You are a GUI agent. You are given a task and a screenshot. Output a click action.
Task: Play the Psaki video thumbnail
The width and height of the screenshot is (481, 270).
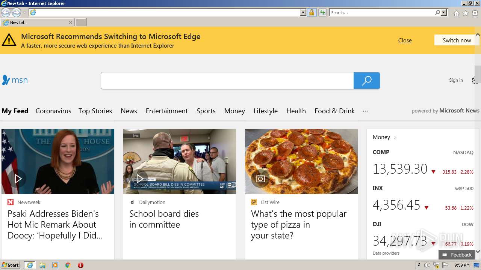[x=18, y=178]
